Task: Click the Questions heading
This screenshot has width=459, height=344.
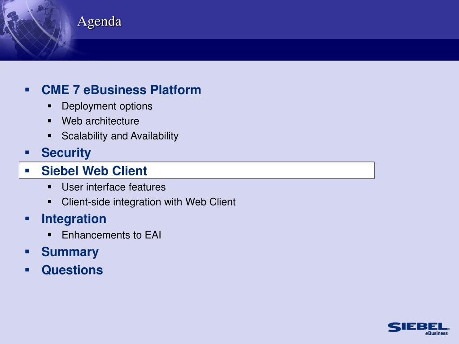Action: [x=72, y=270]
